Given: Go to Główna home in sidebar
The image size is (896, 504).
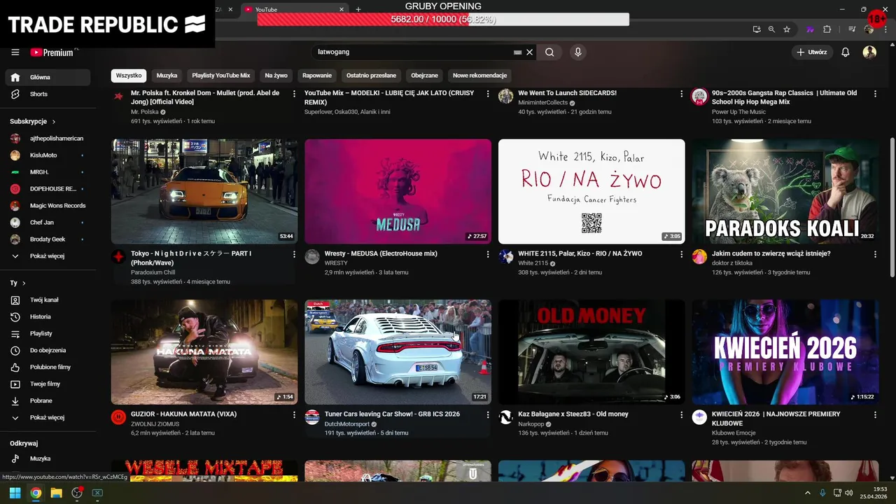Looking at the screenshot, I should tap(48, 77).
